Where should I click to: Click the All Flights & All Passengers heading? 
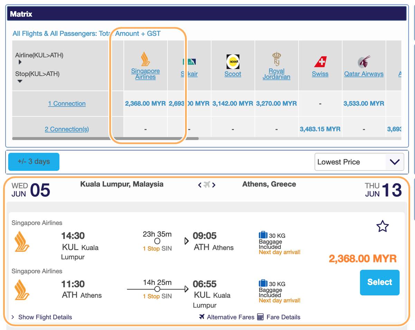click(x=86, y=34)
